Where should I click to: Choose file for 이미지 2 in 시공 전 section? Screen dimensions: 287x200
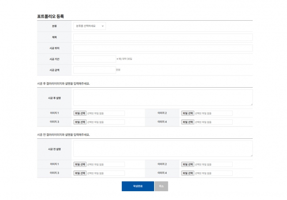[x=188, y=164]
